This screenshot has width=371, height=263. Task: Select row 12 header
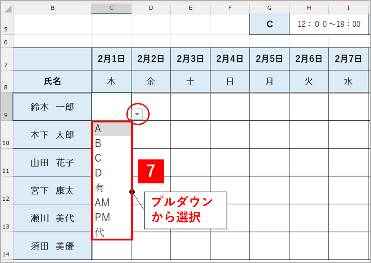6,190
